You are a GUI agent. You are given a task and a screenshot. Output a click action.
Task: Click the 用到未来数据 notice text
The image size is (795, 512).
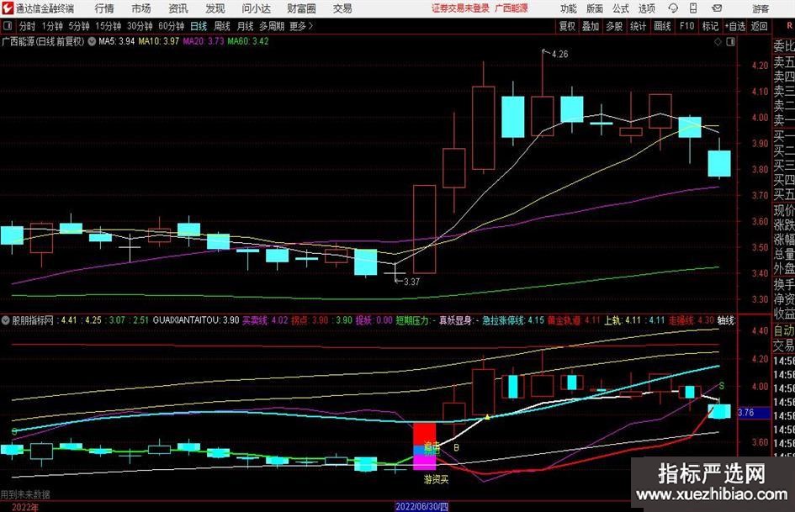click(25, 494)
